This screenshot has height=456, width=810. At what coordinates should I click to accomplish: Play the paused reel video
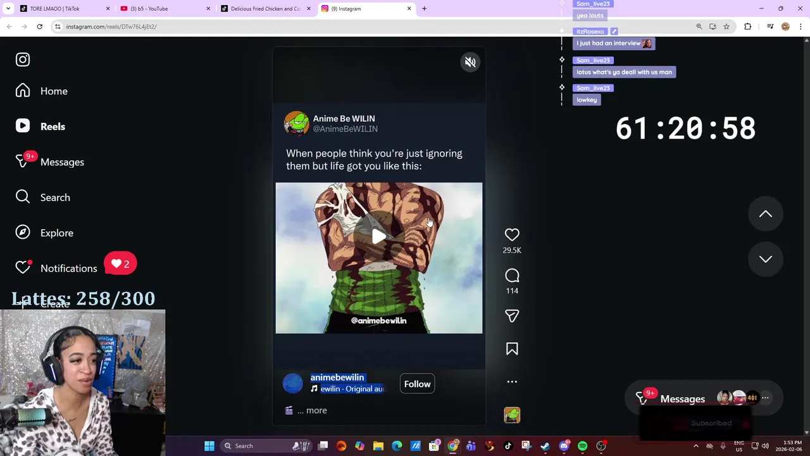(x=378, y=237)
